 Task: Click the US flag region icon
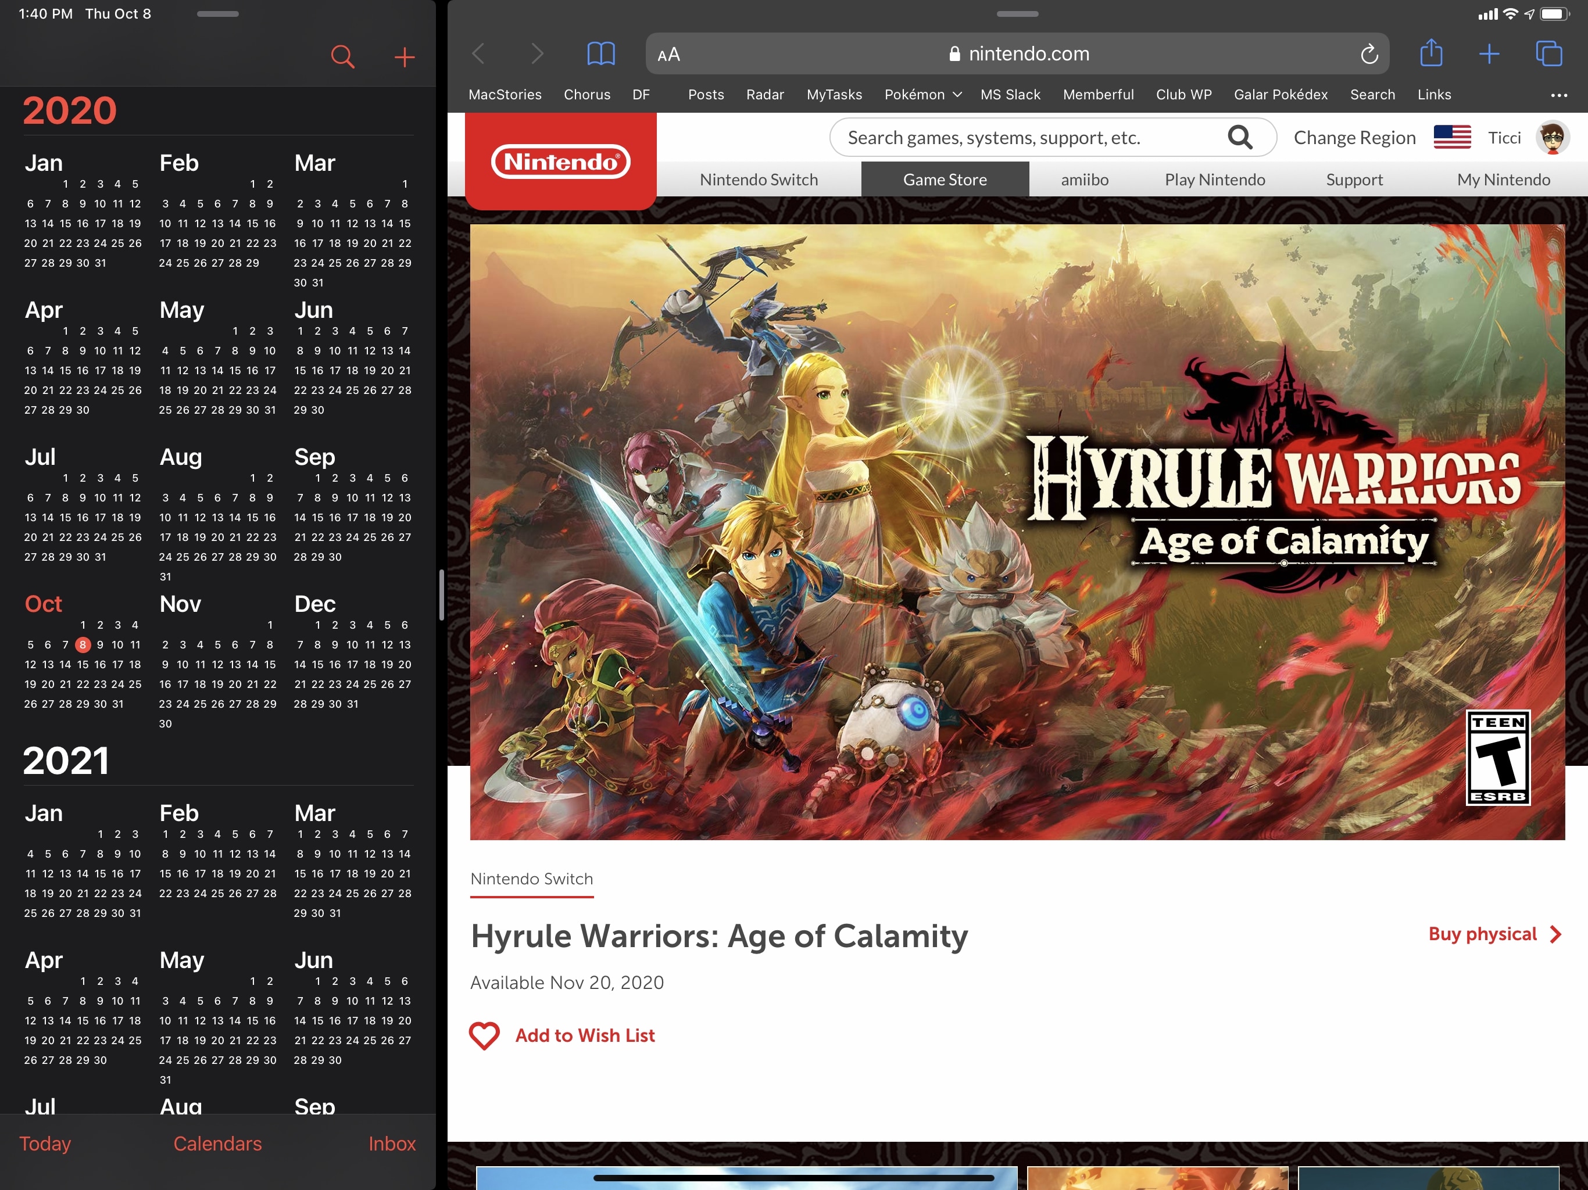1451,137
